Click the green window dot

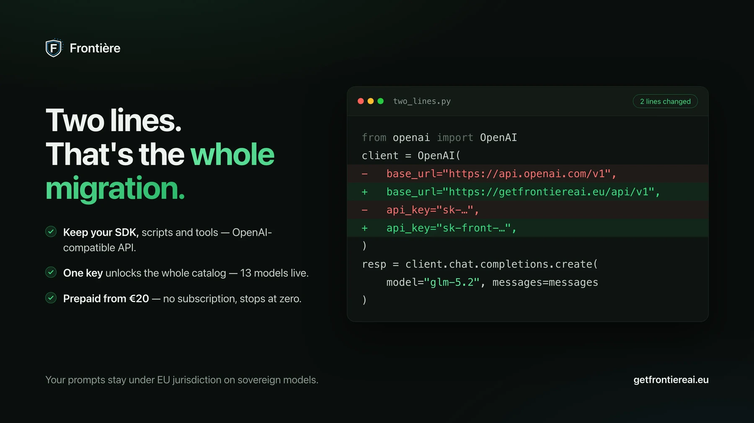tap(381, 101)
